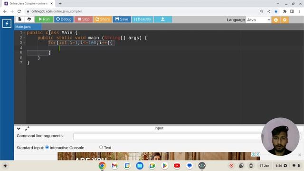Download the code with download icon

[163, 19]
